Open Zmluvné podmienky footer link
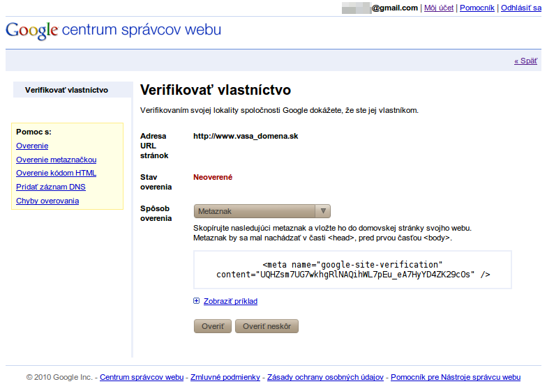Image resolution: width=547 pixels, height=384 pixels. point(225,377)
